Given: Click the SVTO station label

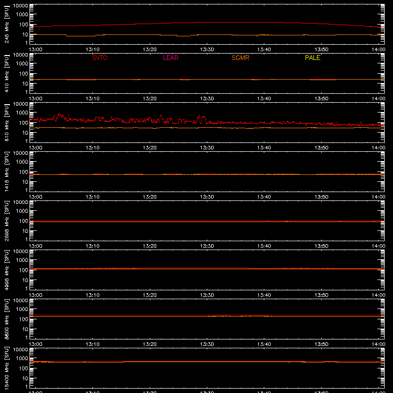Looking at the screenshot, I should pos(100,57).
